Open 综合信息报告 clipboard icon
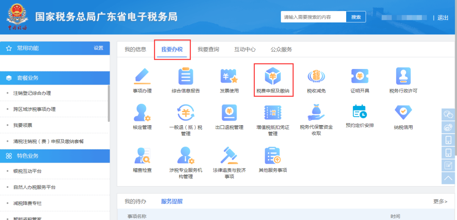 point(186,76)
